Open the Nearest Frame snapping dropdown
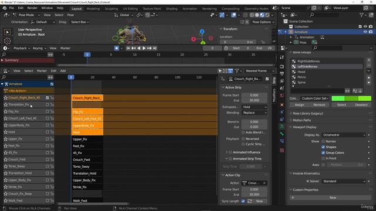The width and height of the screenshot is (376, 211). pos(260,71)
